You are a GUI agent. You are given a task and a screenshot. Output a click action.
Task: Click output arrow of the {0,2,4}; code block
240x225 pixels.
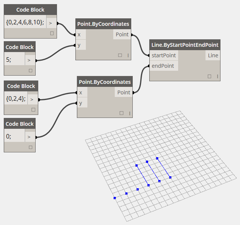[x=32, y=99]
